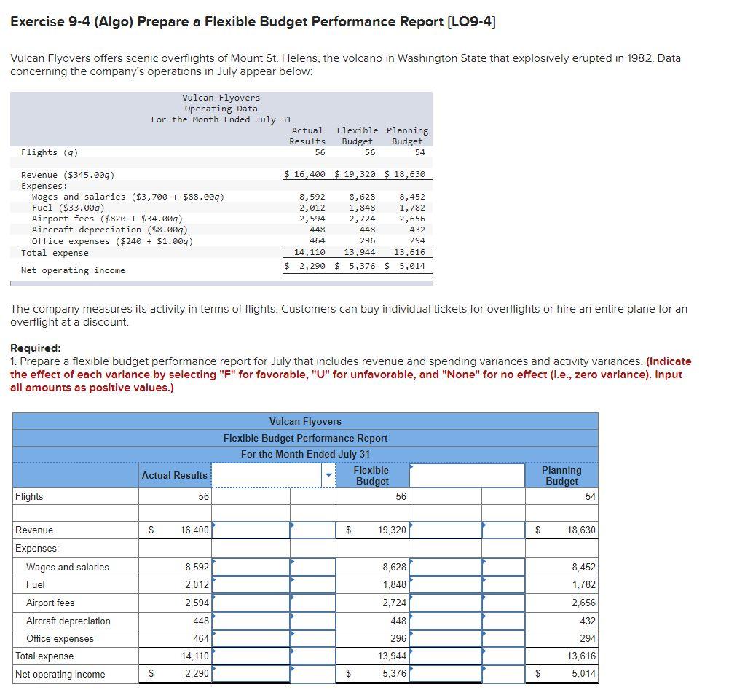Click the Net operating income activity variance cell
The width and height of the screenshot is (745, 698).
click(444, 674)
